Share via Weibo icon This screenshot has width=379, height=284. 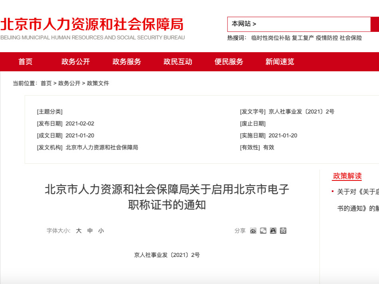tap(253, 231)
